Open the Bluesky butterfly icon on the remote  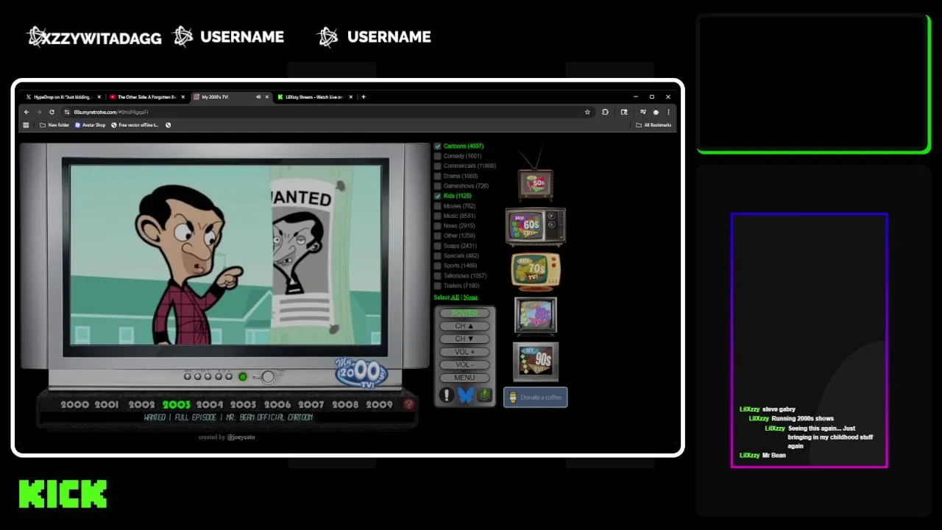pyautogui.click(x=465, y=395)
